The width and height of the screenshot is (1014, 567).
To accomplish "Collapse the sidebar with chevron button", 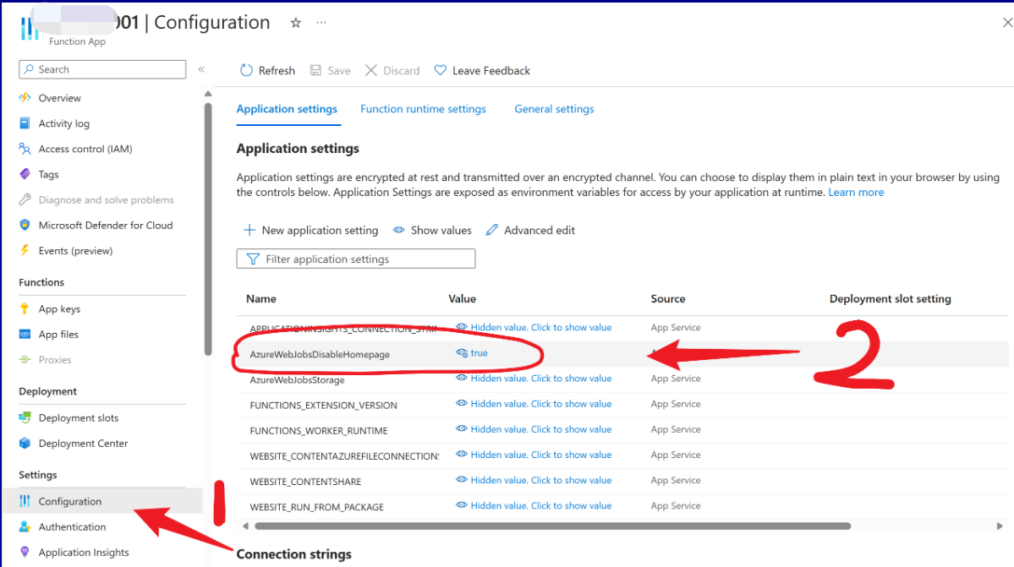I will tap(201, 69).
